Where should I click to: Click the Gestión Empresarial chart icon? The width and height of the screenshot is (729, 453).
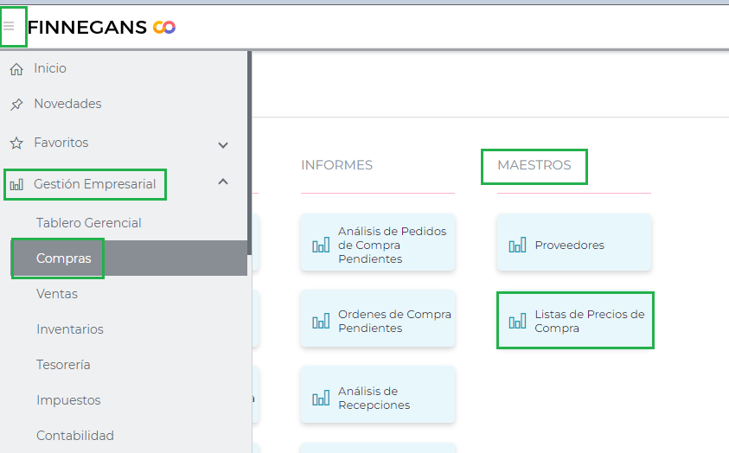16,184
